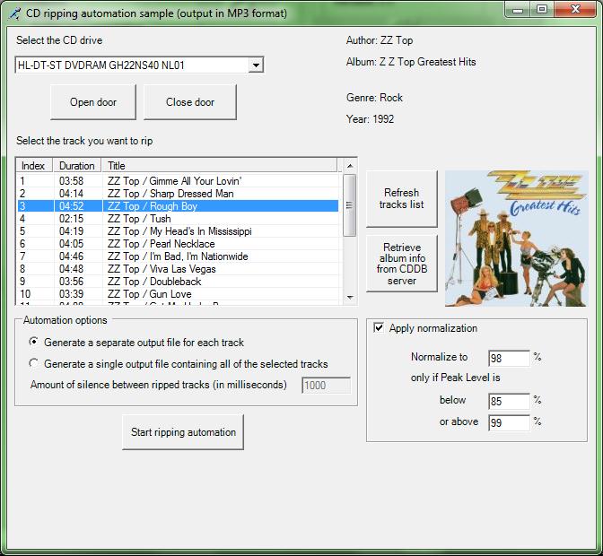Click the Peak Level or above field

[508, 422]
